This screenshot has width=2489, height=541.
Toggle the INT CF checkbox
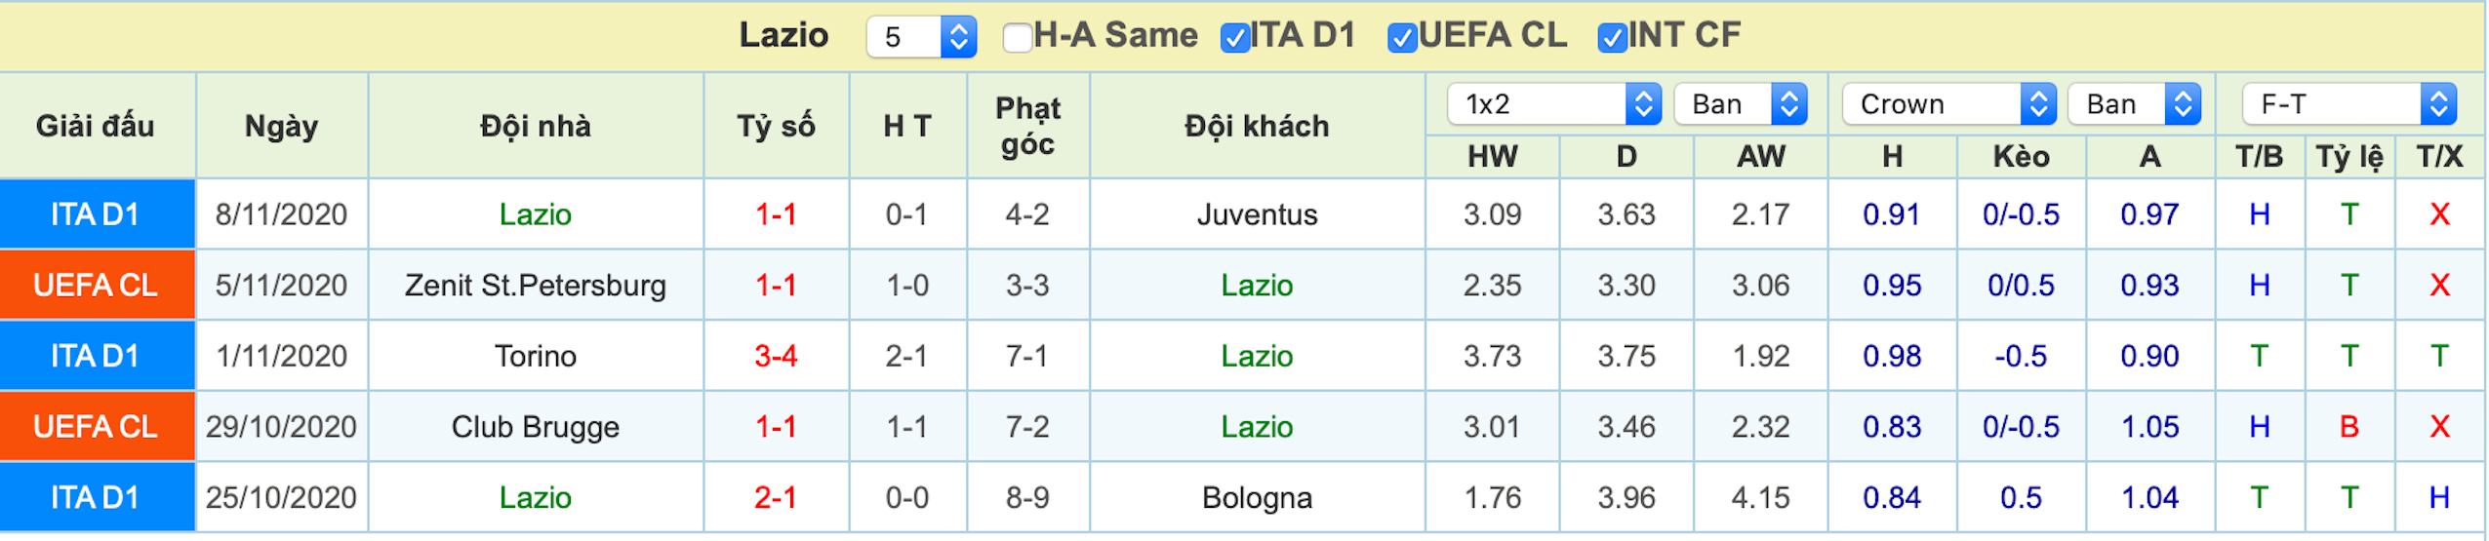tap(1612, 38)
